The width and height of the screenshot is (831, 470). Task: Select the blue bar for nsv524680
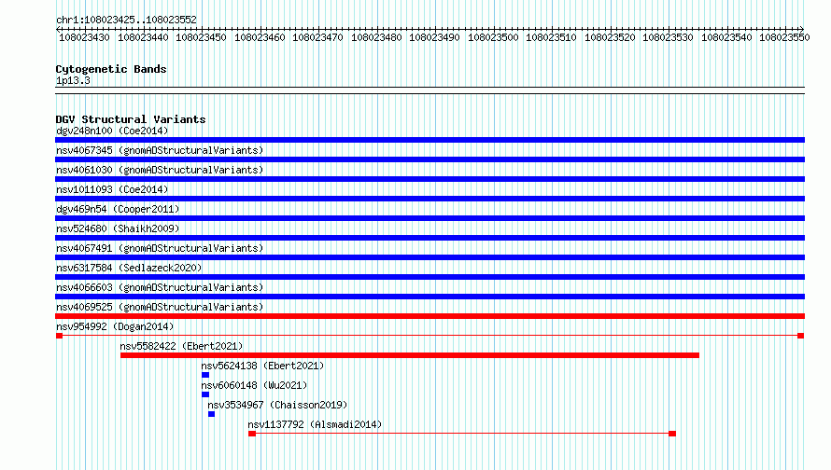[430, 238]
